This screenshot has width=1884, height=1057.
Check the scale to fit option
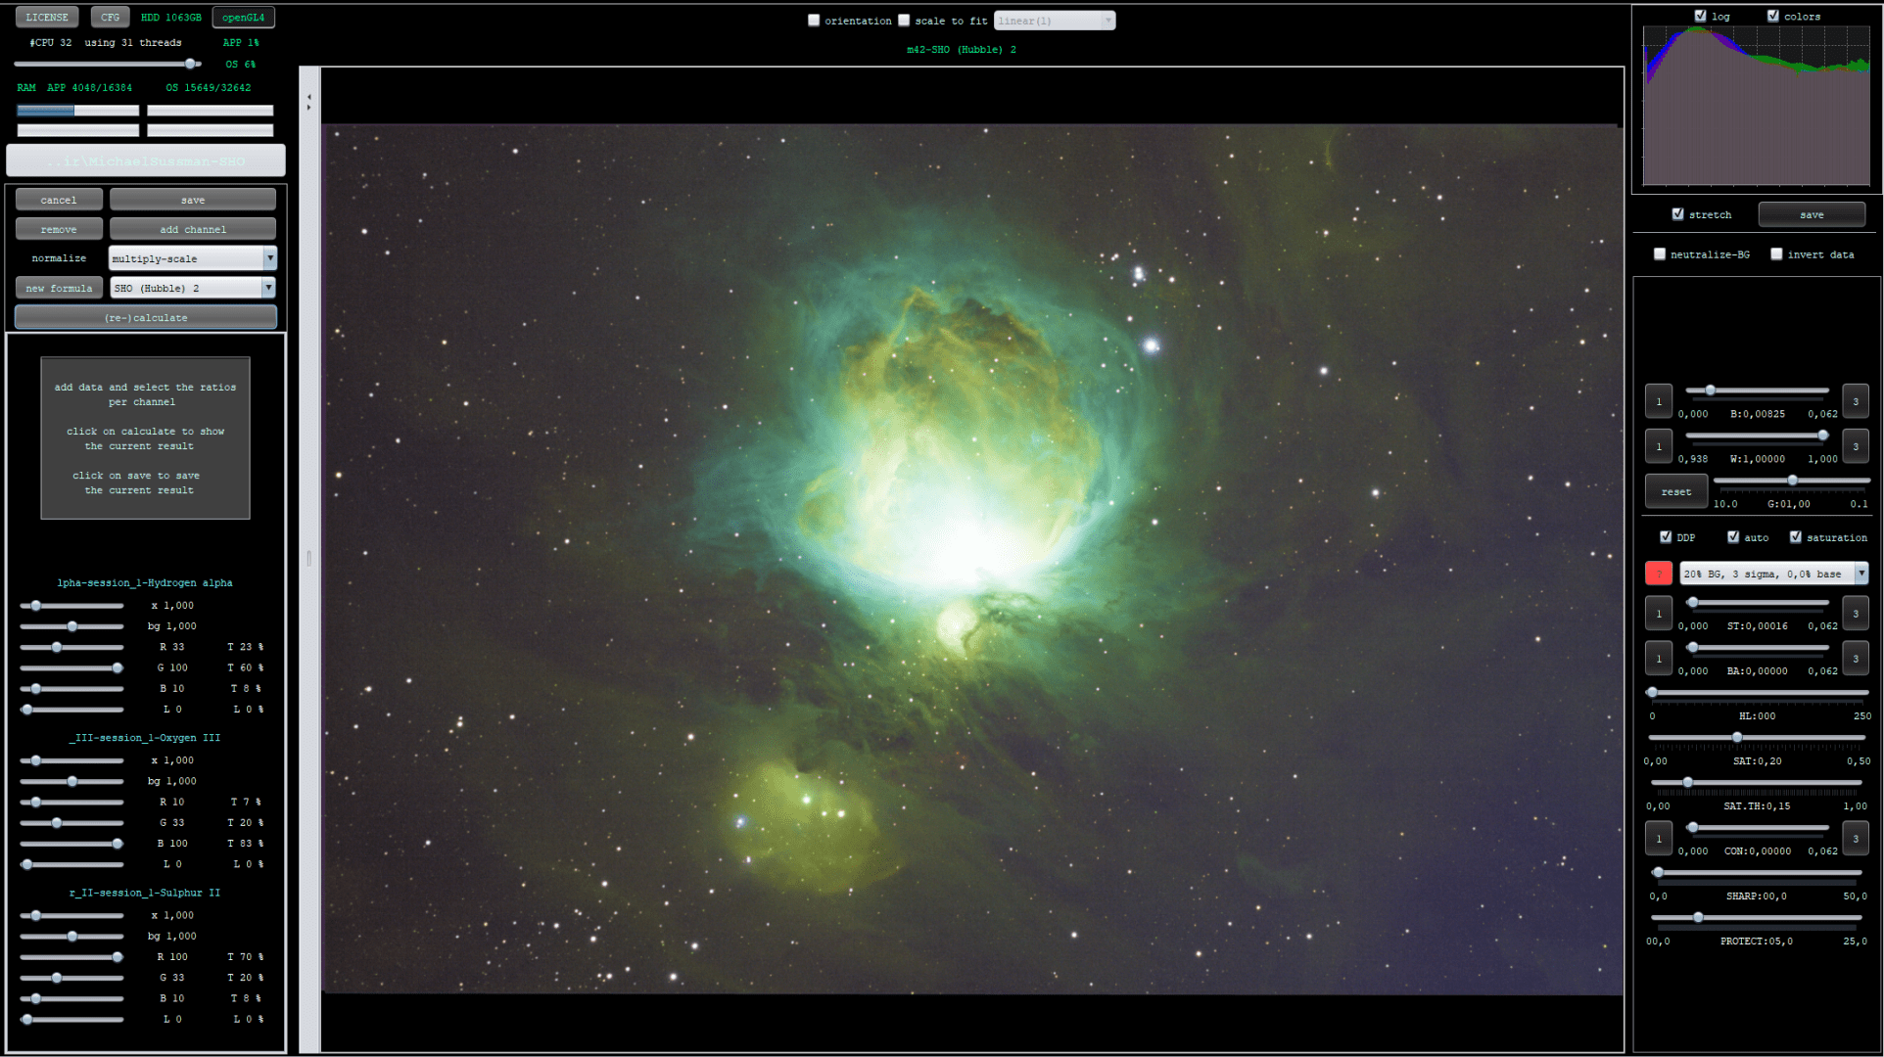pyautogui.click(x=904, y=21)
